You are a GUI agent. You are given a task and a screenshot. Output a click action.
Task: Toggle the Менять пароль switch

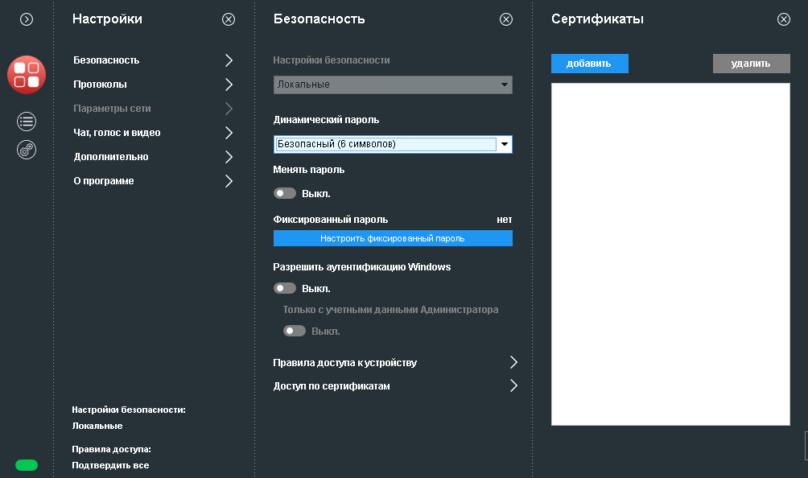(285, 193)
